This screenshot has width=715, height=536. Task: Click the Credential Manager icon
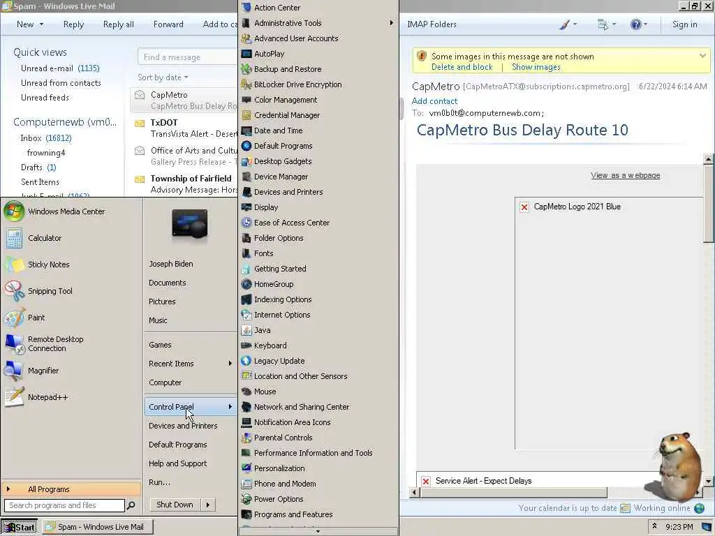[246, 115]
